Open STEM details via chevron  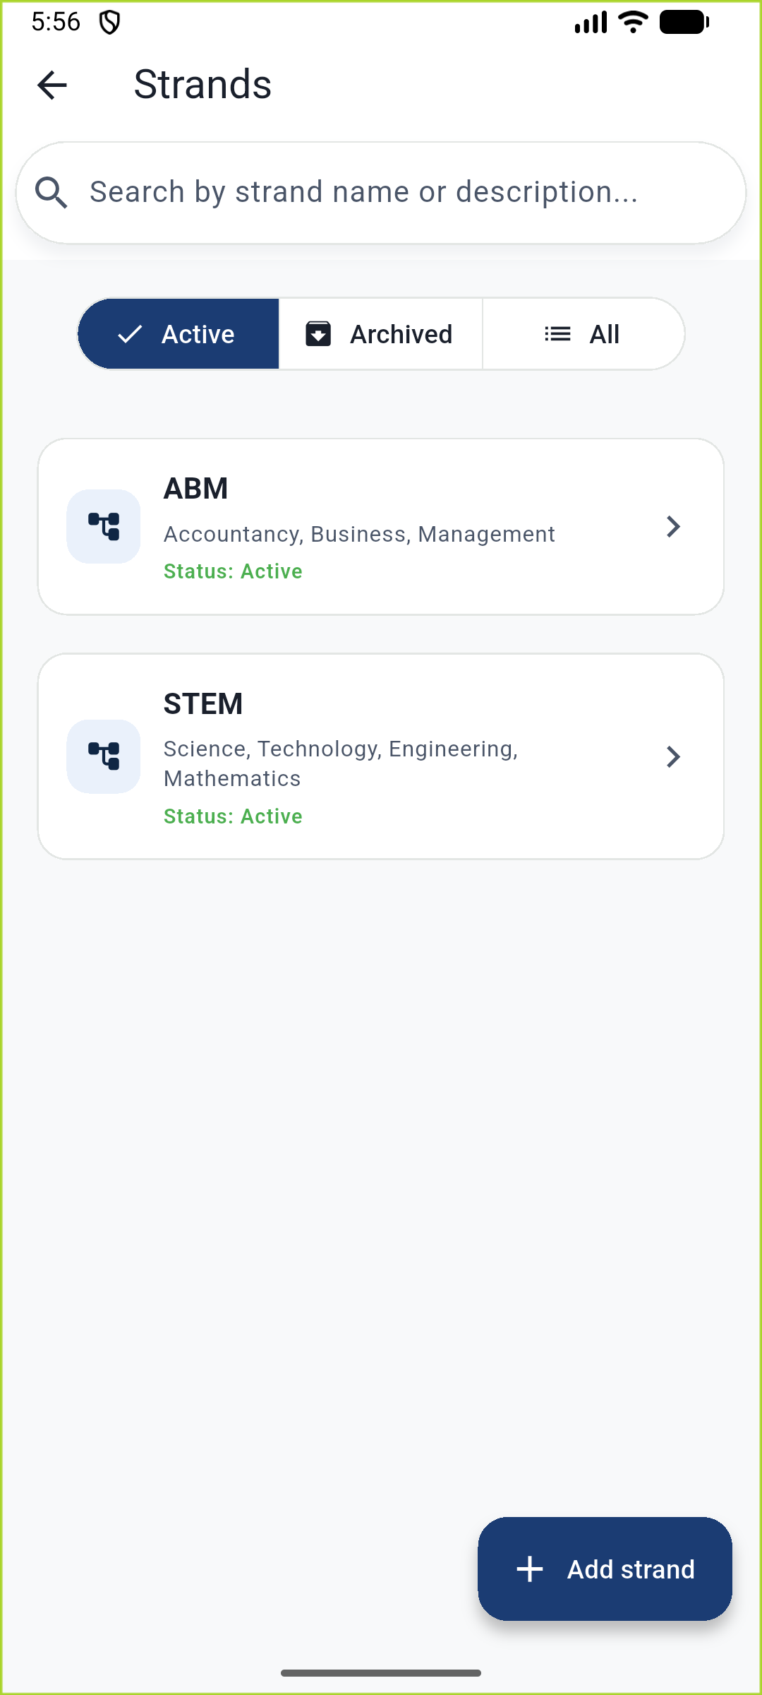click(673, 756)
